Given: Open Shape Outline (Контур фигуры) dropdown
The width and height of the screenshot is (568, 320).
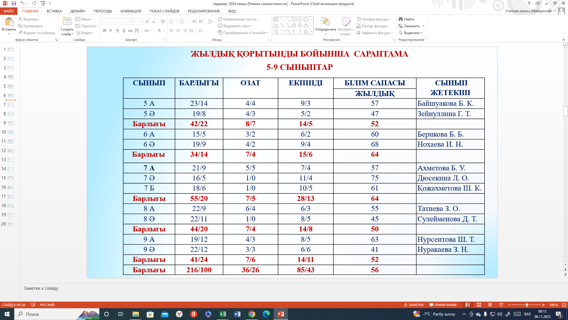Looking at the screenshot, I should click(x=373, y=26).
